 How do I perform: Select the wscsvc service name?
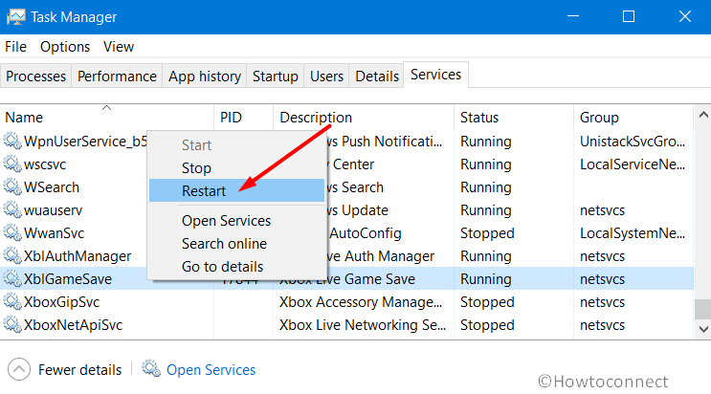tap(45, 164)
